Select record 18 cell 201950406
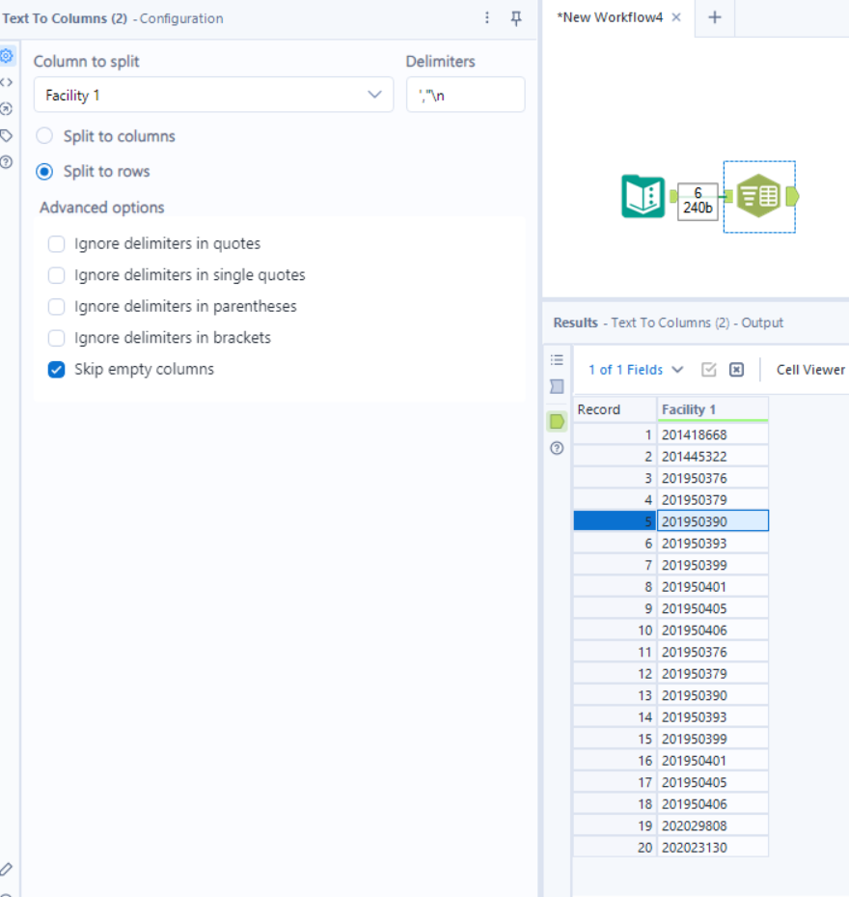The image size is (849, 897). [712, 804]
